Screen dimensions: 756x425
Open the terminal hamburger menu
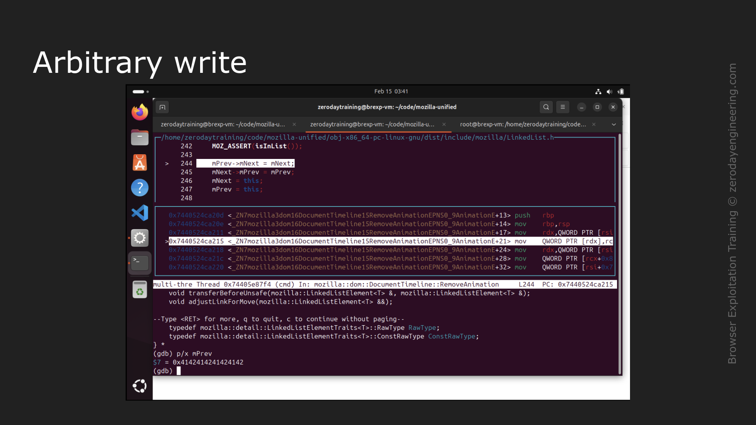[x=563, y=107]
